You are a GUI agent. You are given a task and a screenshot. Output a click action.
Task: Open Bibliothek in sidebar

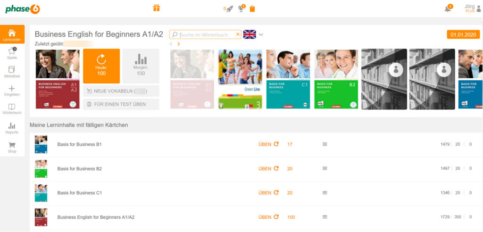[12, 72]
